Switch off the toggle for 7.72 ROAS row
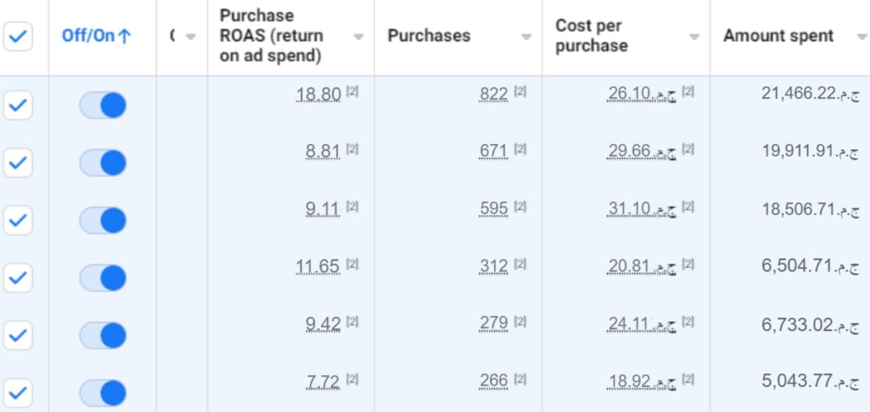This screenshot has height=412, width=870. (103, 393)
